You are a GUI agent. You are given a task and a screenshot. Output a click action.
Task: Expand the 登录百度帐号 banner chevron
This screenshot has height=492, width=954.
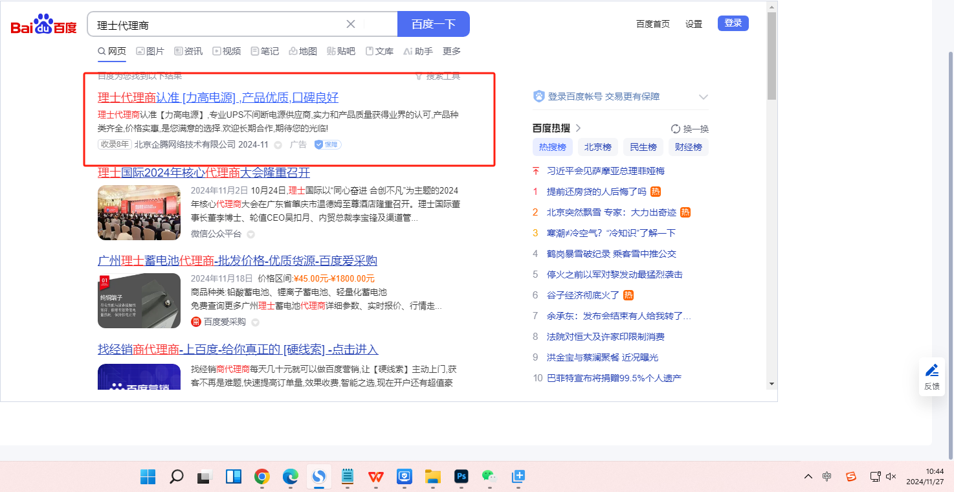704,97
